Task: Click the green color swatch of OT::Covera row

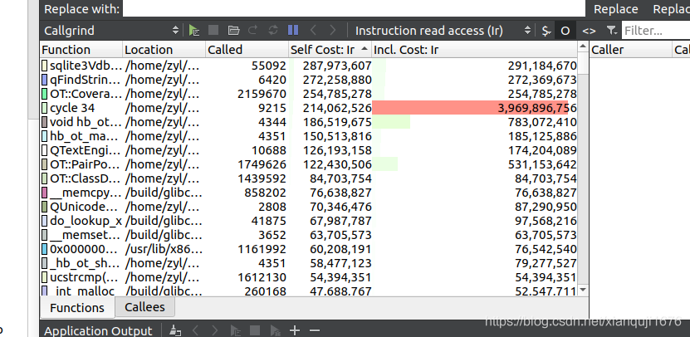Action: pos(45,94)
